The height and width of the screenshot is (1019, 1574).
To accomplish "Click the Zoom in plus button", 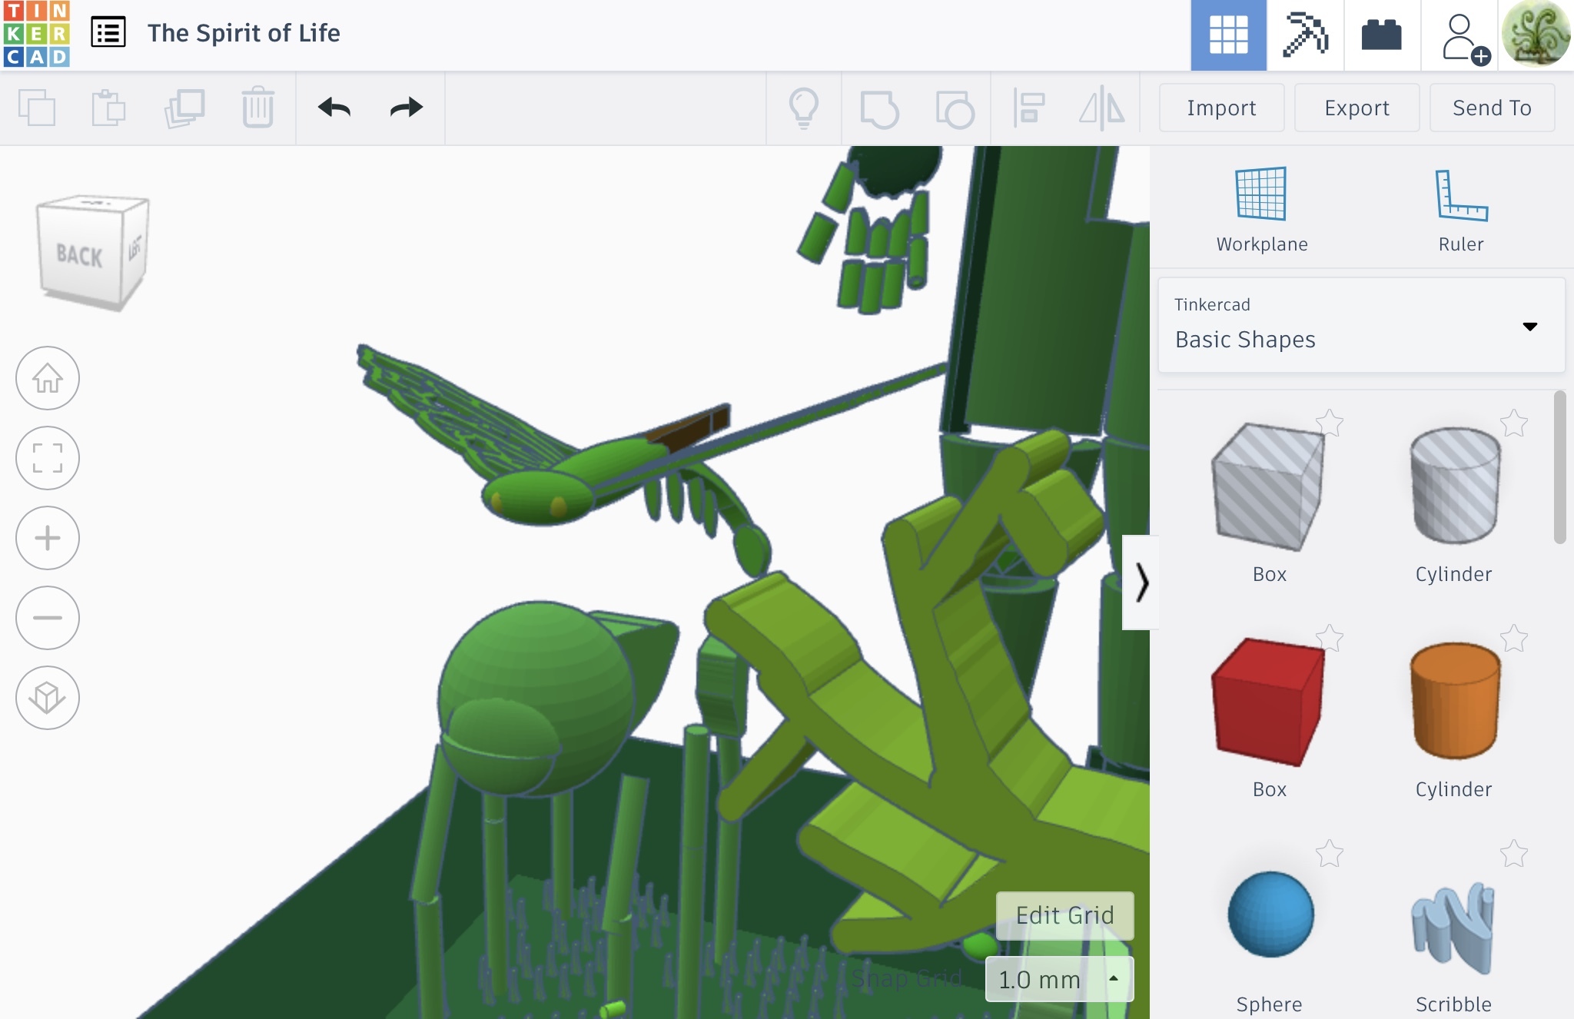I will [48, 538].
